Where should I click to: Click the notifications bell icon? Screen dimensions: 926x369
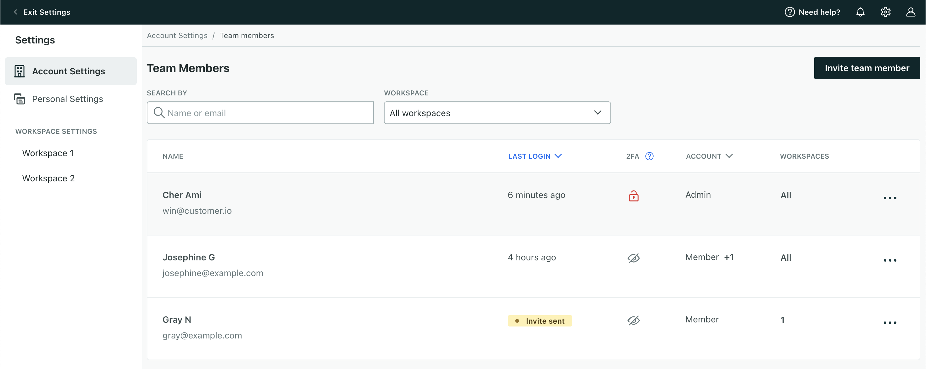coord(860,12)
